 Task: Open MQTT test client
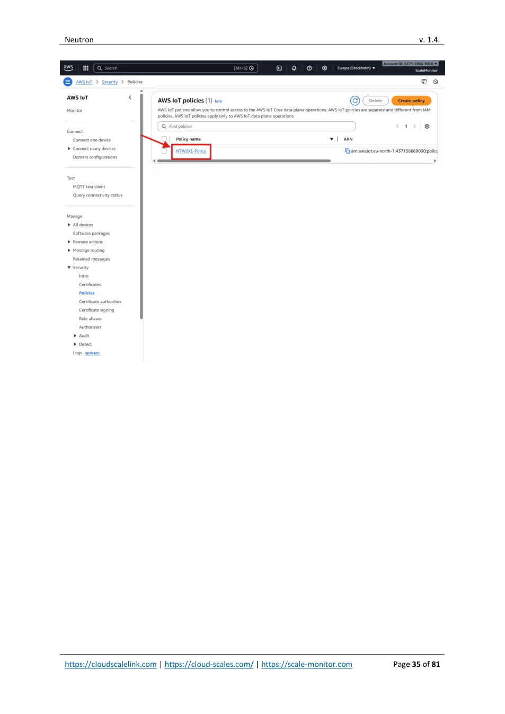click(x=89, y=186)
